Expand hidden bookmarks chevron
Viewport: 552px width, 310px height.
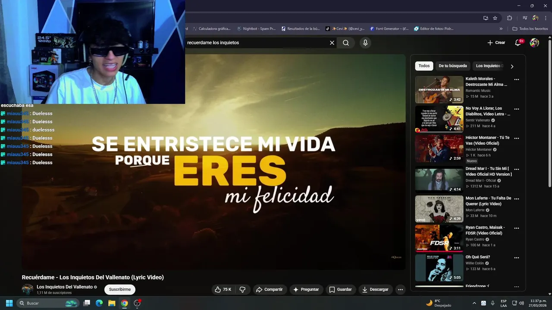(x=501, y=29)
